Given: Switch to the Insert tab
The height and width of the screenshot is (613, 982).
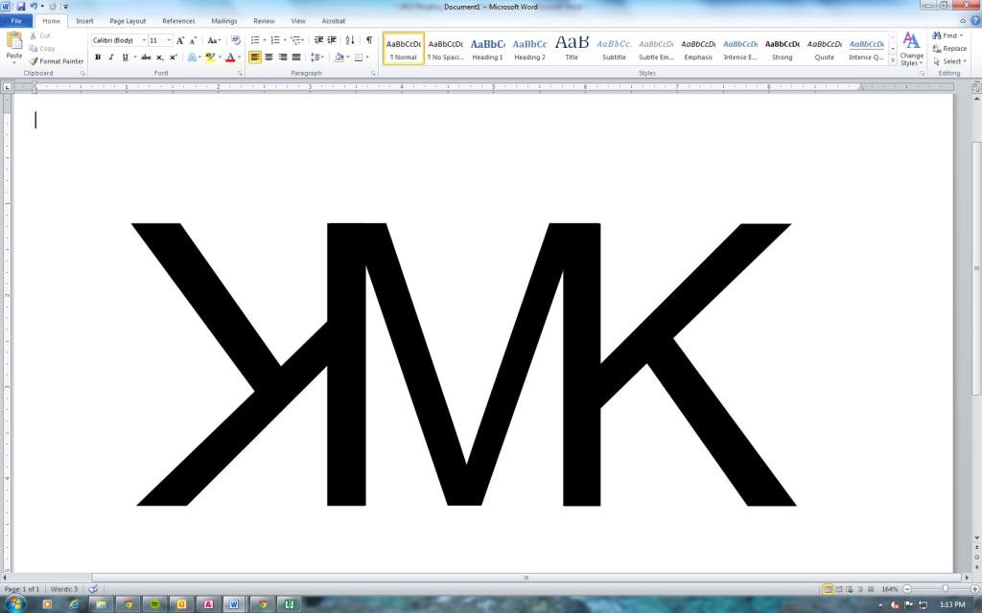Looking at the screenshot, I should point(84,21).
